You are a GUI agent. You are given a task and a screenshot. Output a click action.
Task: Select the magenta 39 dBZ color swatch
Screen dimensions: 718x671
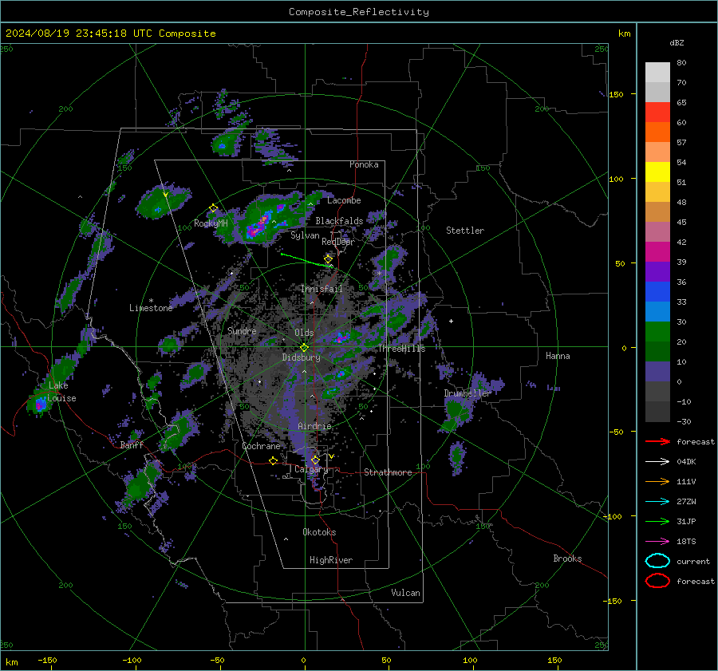click(657, 252)
